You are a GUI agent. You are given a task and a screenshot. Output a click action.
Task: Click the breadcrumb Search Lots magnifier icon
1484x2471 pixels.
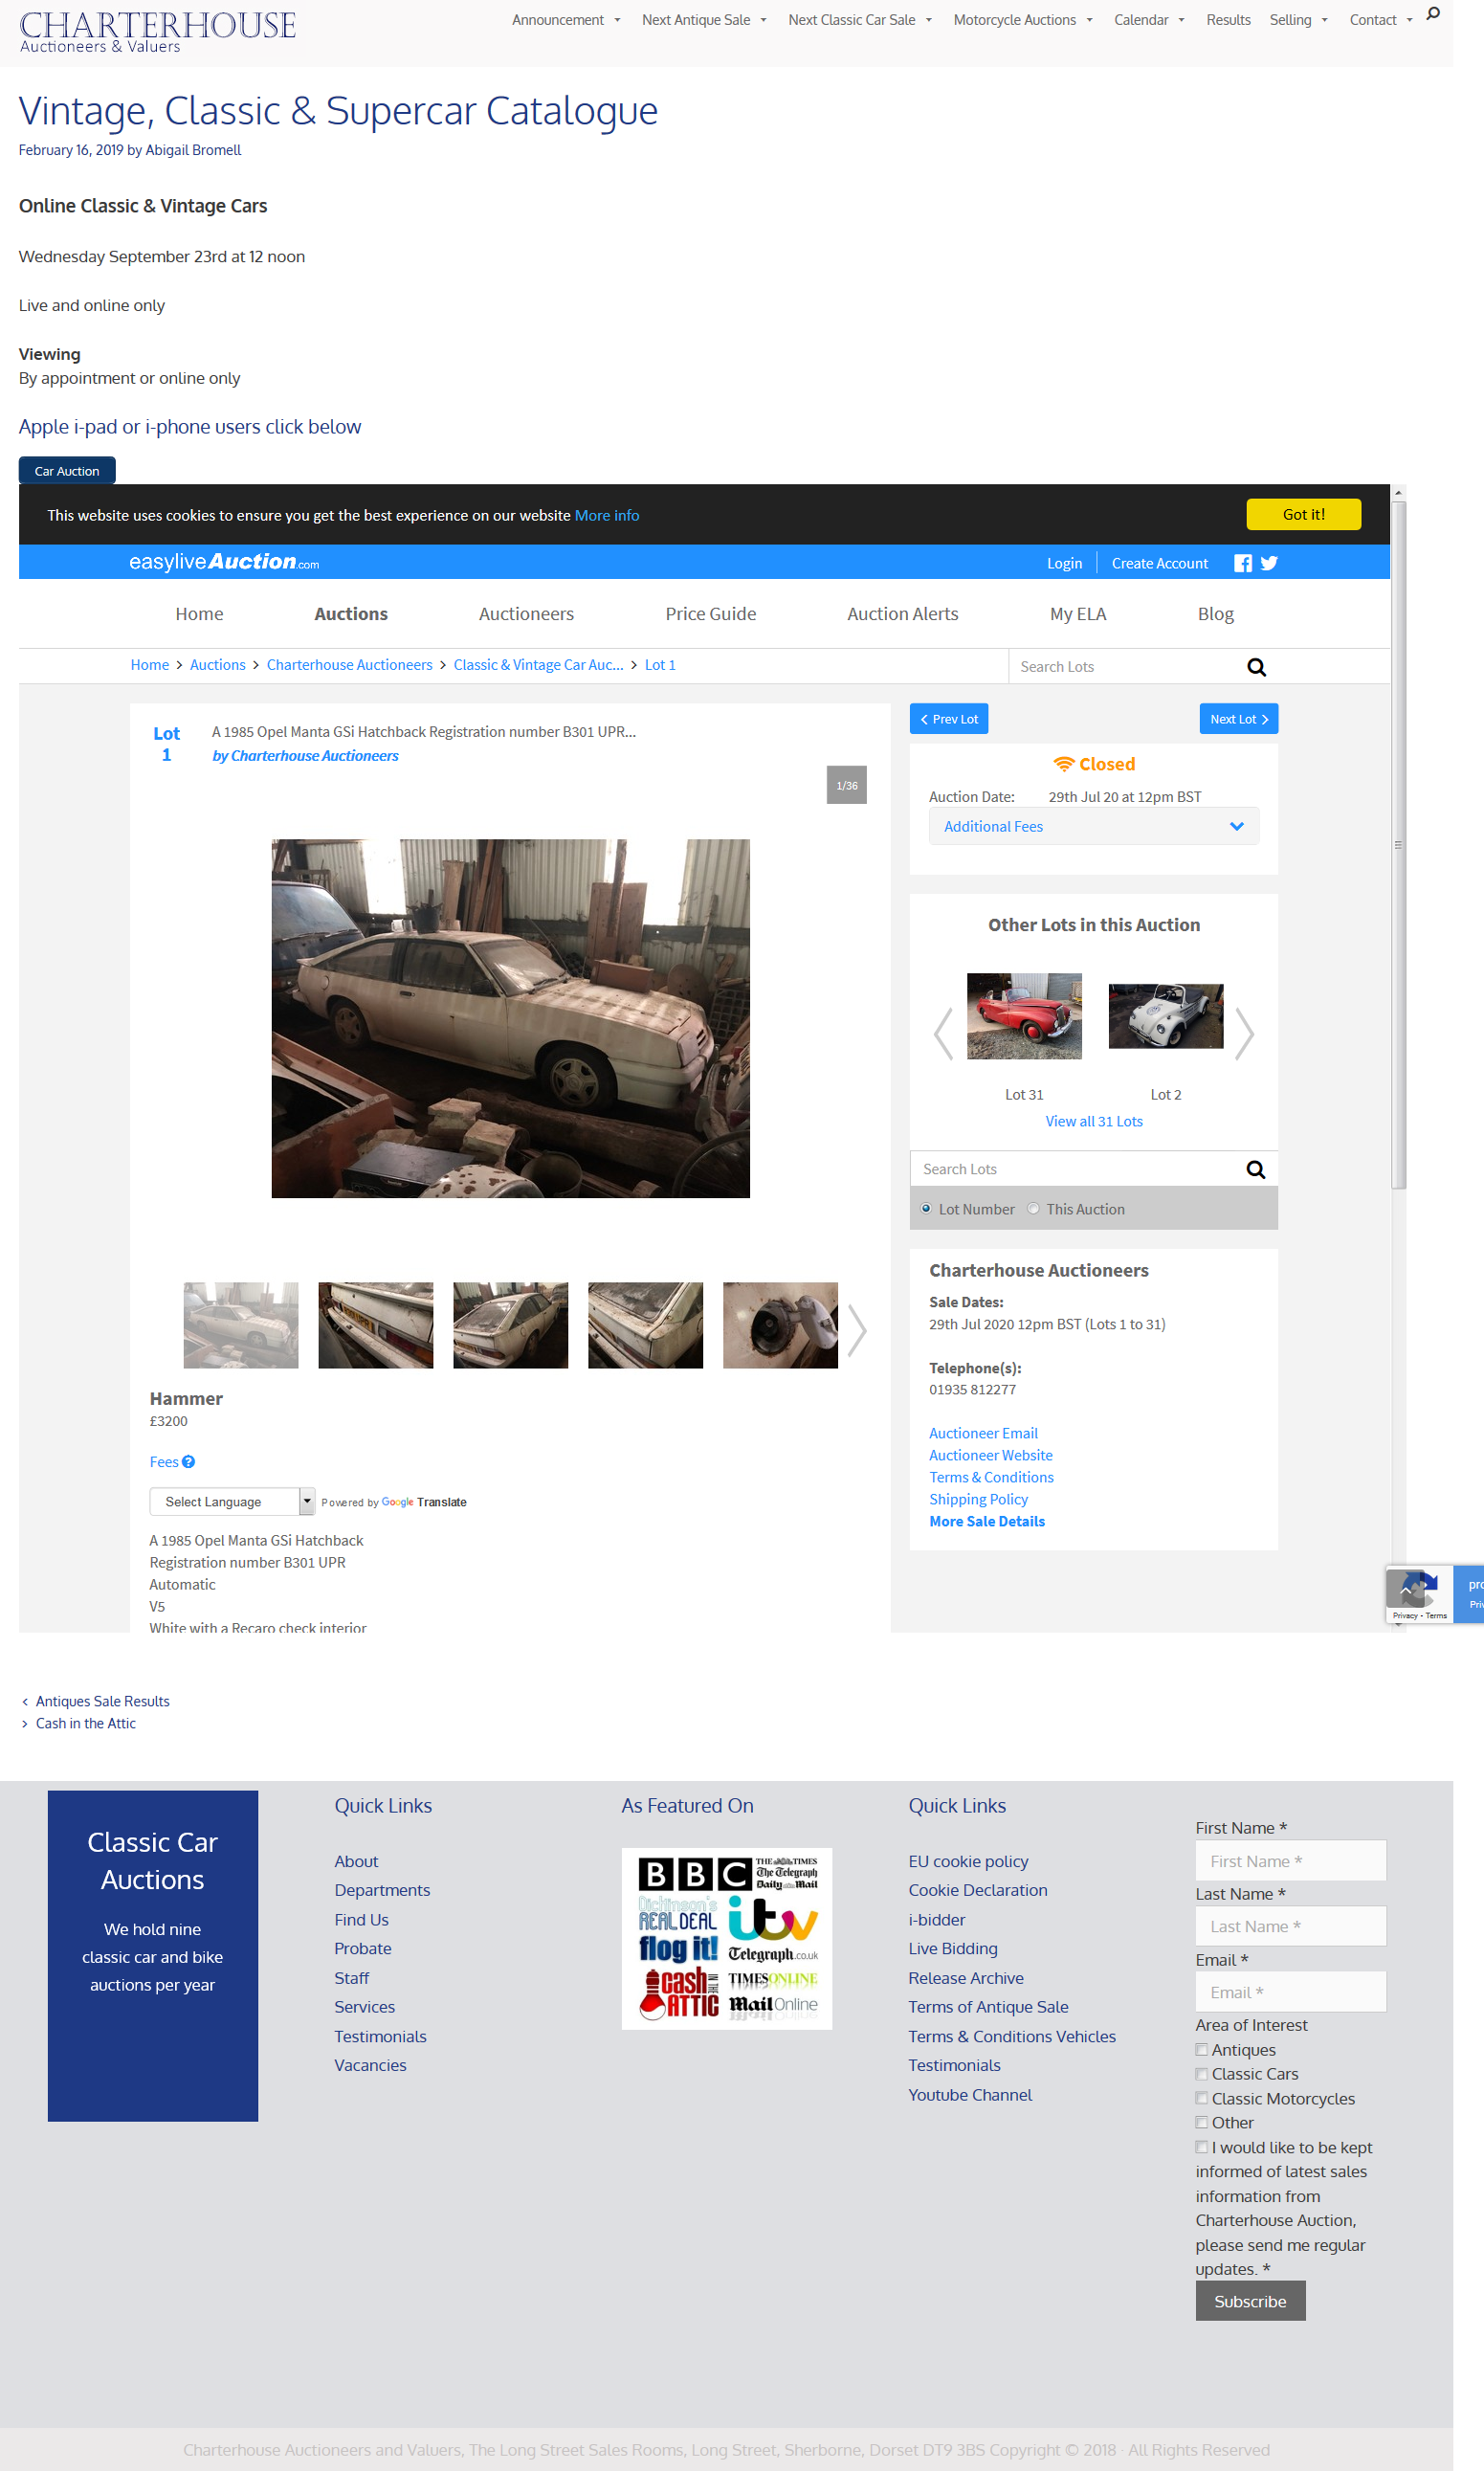tap(1257, 667)
